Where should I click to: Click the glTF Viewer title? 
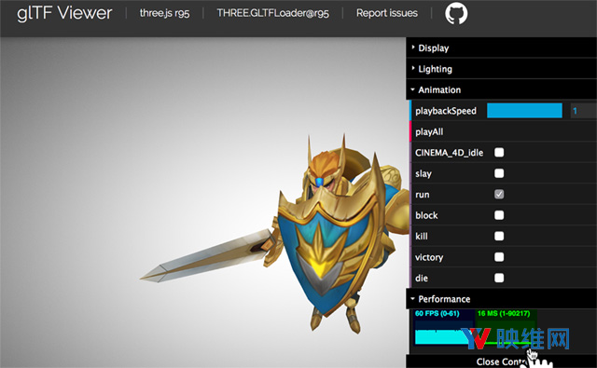click(64, 13)
